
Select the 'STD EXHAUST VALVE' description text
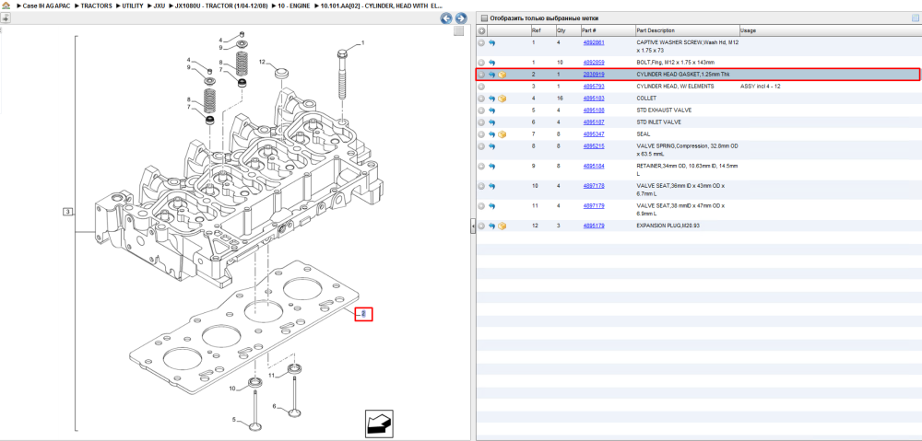coord(664,110)
